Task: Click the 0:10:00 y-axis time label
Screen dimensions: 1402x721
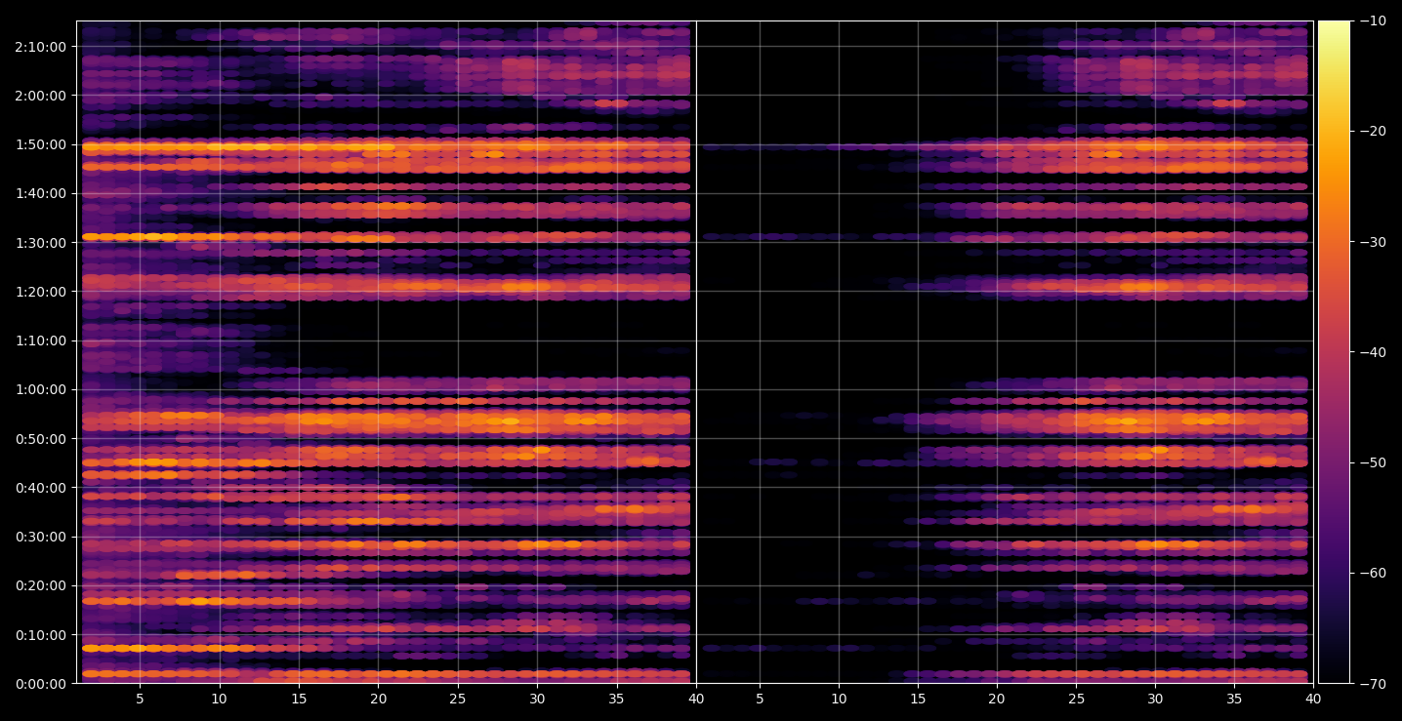Action: tap(40, 635)
